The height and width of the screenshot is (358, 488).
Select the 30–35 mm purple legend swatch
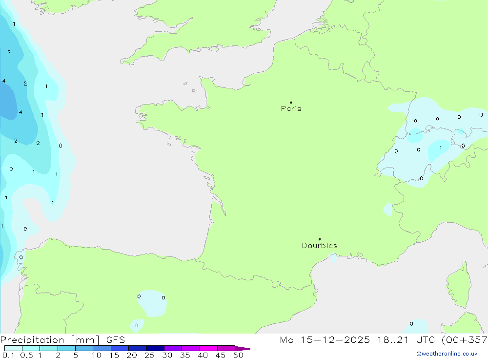coord(173,348)
